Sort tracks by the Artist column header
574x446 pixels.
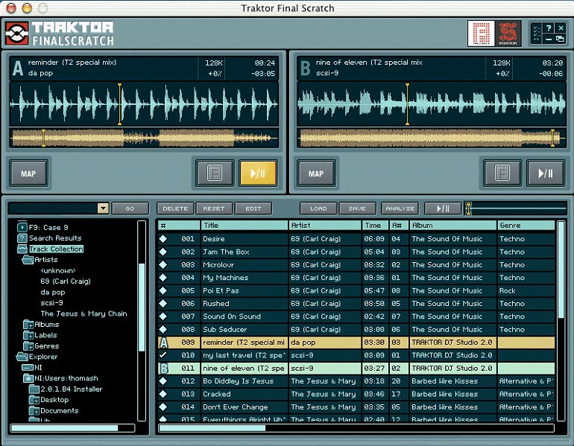point(325,225)
